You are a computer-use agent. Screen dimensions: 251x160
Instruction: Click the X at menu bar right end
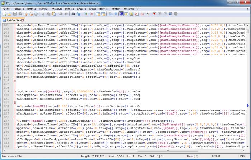pyautogui.click(x=248, y=9)
